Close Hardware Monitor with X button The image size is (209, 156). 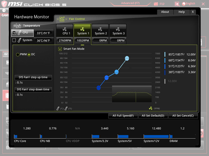click(x=193, y=12)
